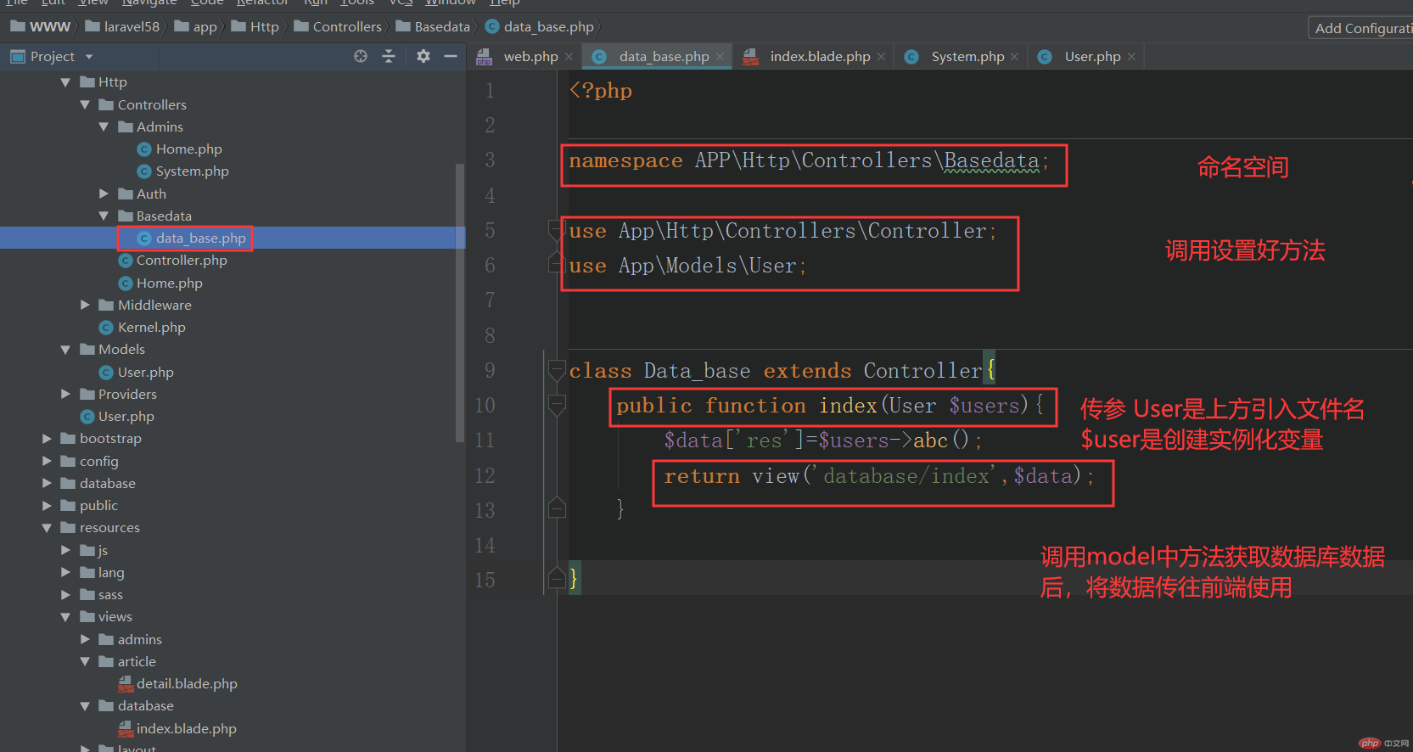Collapse the views folder
The width and height of the screenshot is (1413, 752).
(x=66, y=617)
